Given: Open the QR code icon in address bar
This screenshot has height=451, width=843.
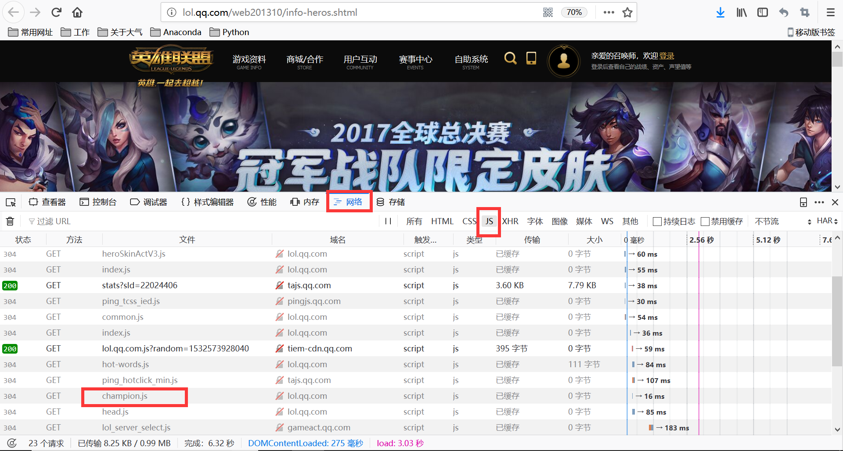Looking at the screenshot, I should [548, 12].
